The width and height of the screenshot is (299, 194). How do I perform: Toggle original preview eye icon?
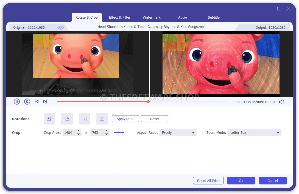tap(61, 28)
